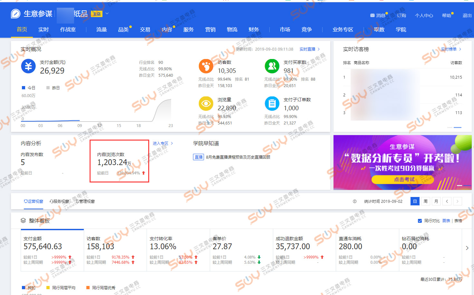Open the 竞争 menu
474x295 pixels.
pos(307,29)
